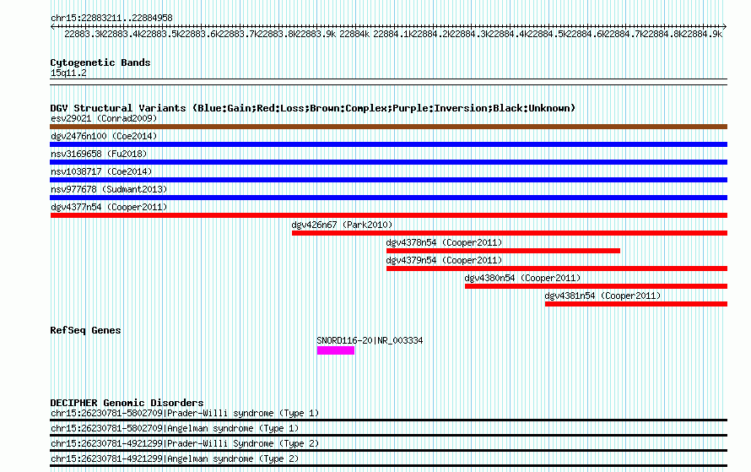Image resolution: width=751 pixels, height=472 pixels.
Task: Open the dgv4378n54 (Cooper2011) label
Action: (444, 242)
